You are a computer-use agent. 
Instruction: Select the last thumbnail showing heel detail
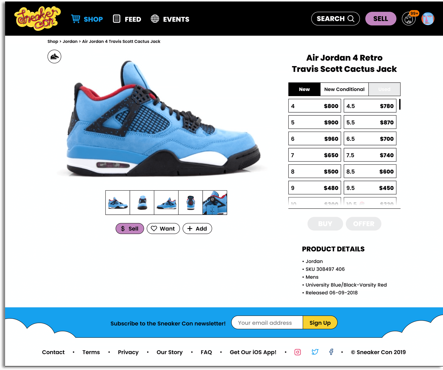pos(215,203)
